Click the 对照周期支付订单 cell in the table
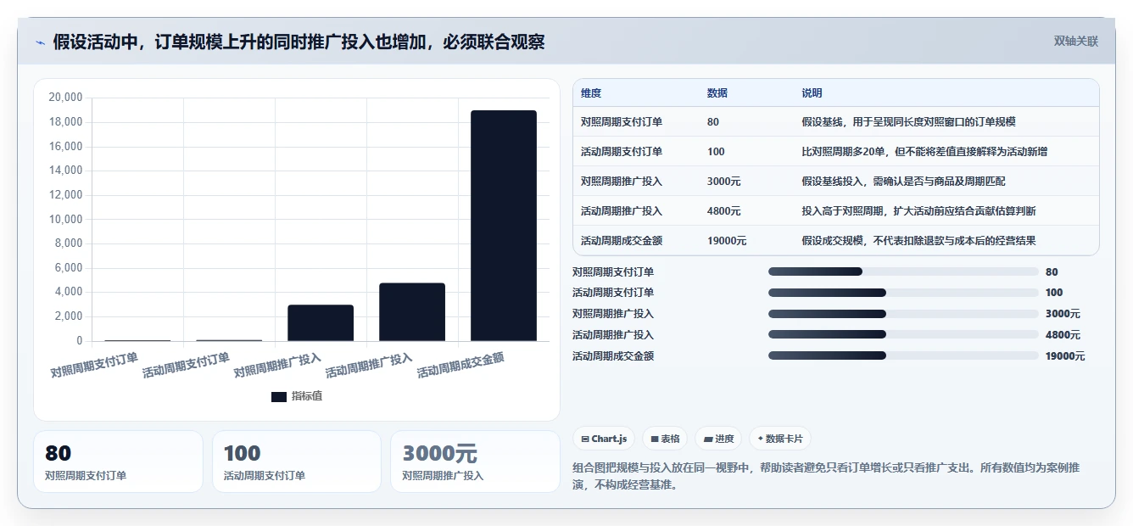The image size is (1133, 526). pos(622,122)
